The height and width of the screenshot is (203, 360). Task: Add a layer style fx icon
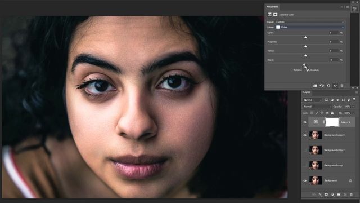pyautogui.click(x=320, y=195)
